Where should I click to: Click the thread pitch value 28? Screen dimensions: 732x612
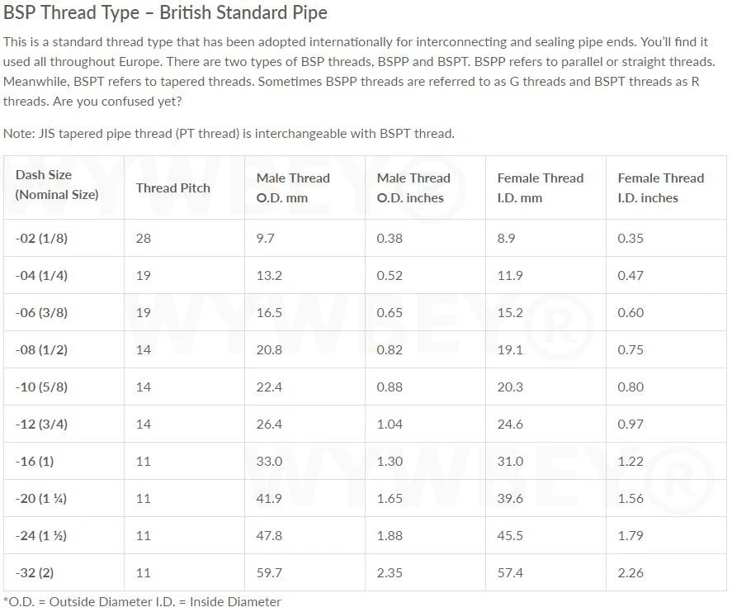tap(144, 238)
